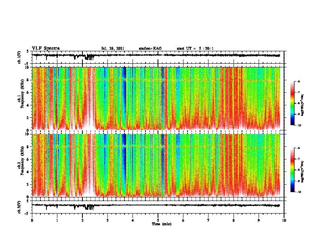This screenshot has width=320, height=247.
Task: Select the "Jul. 28, 2021" date text
Action: point(113,48)
